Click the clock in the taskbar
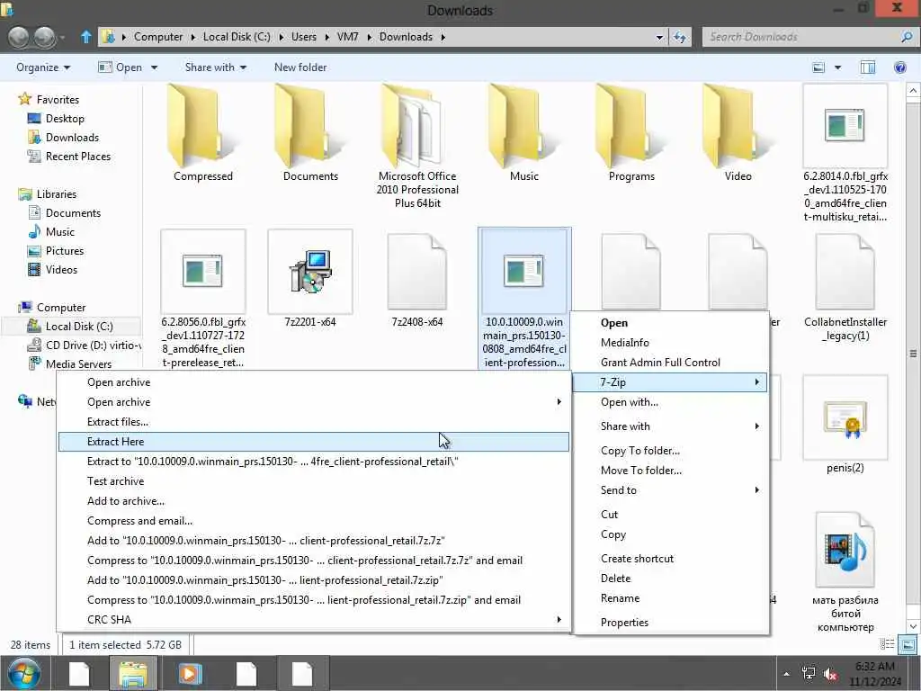Screen dimensions: 921x691 click(x=874, y=674)
